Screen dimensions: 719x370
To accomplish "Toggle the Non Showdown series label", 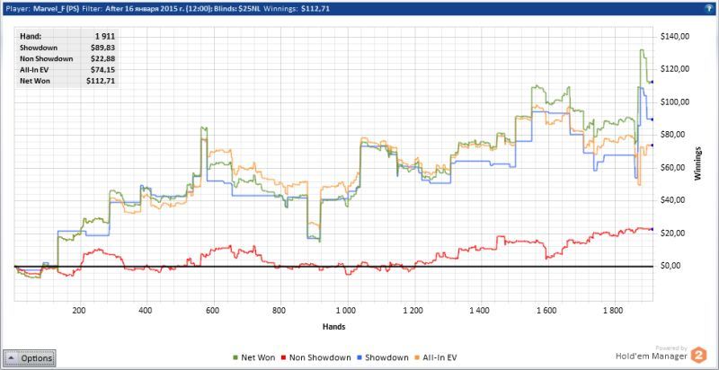I will (x=320, y=357).
